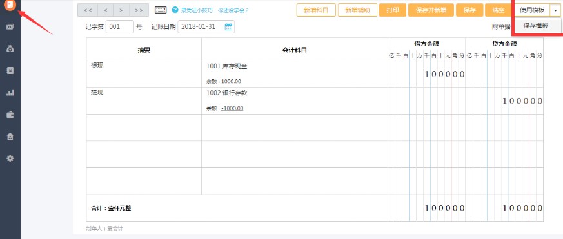Click the 贷方金额 column header
Image resolution: width=563 pixels, height=239 pixels.
(504, 44)
